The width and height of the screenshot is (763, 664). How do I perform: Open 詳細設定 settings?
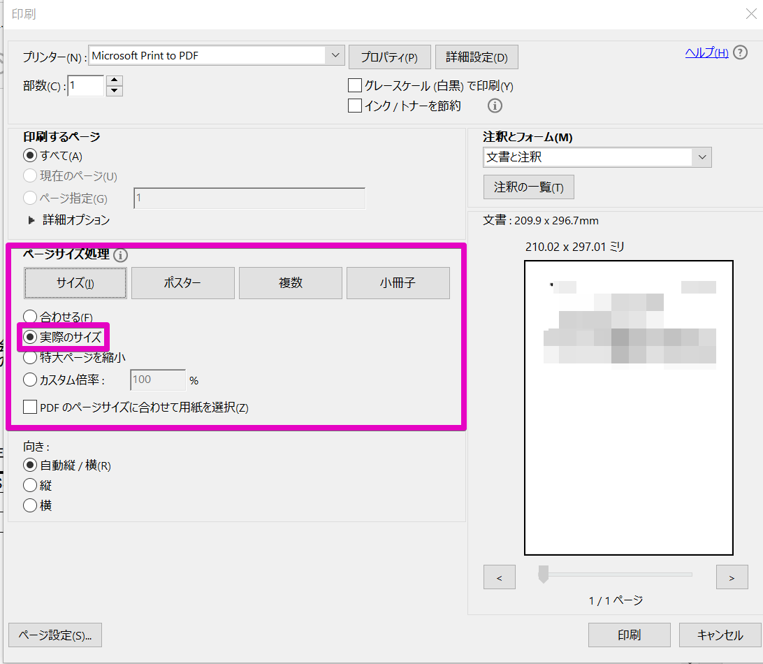tap(477, 57)
